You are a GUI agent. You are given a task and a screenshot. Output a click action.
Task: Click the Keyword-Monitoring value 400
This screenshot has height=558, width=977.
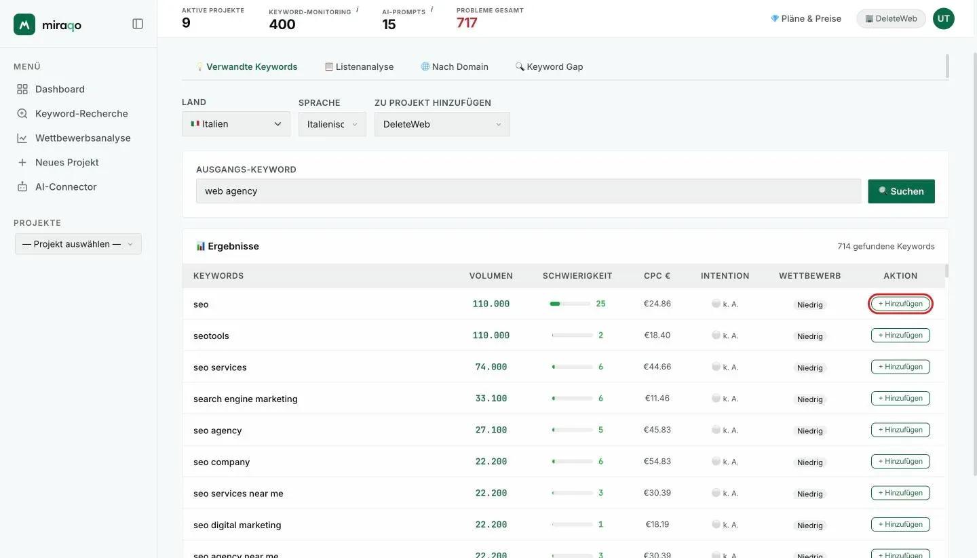click(x=282, y=24)
